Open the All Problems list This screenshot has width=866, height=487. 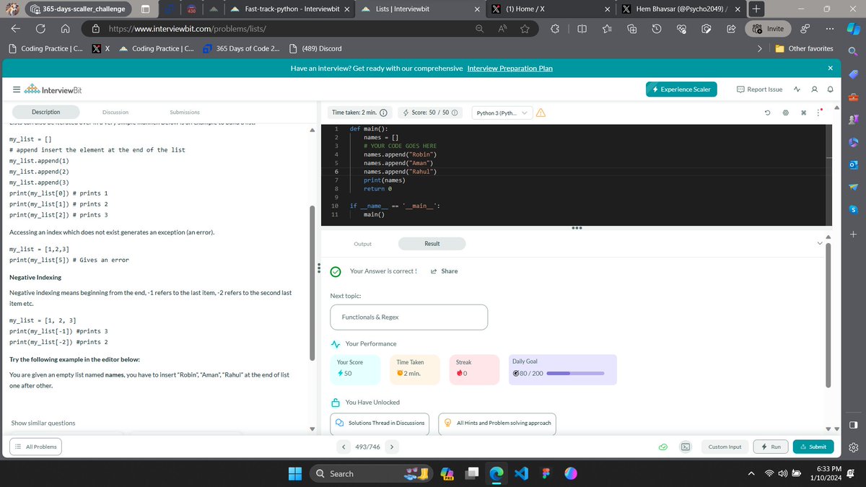[x=35, y=447]
